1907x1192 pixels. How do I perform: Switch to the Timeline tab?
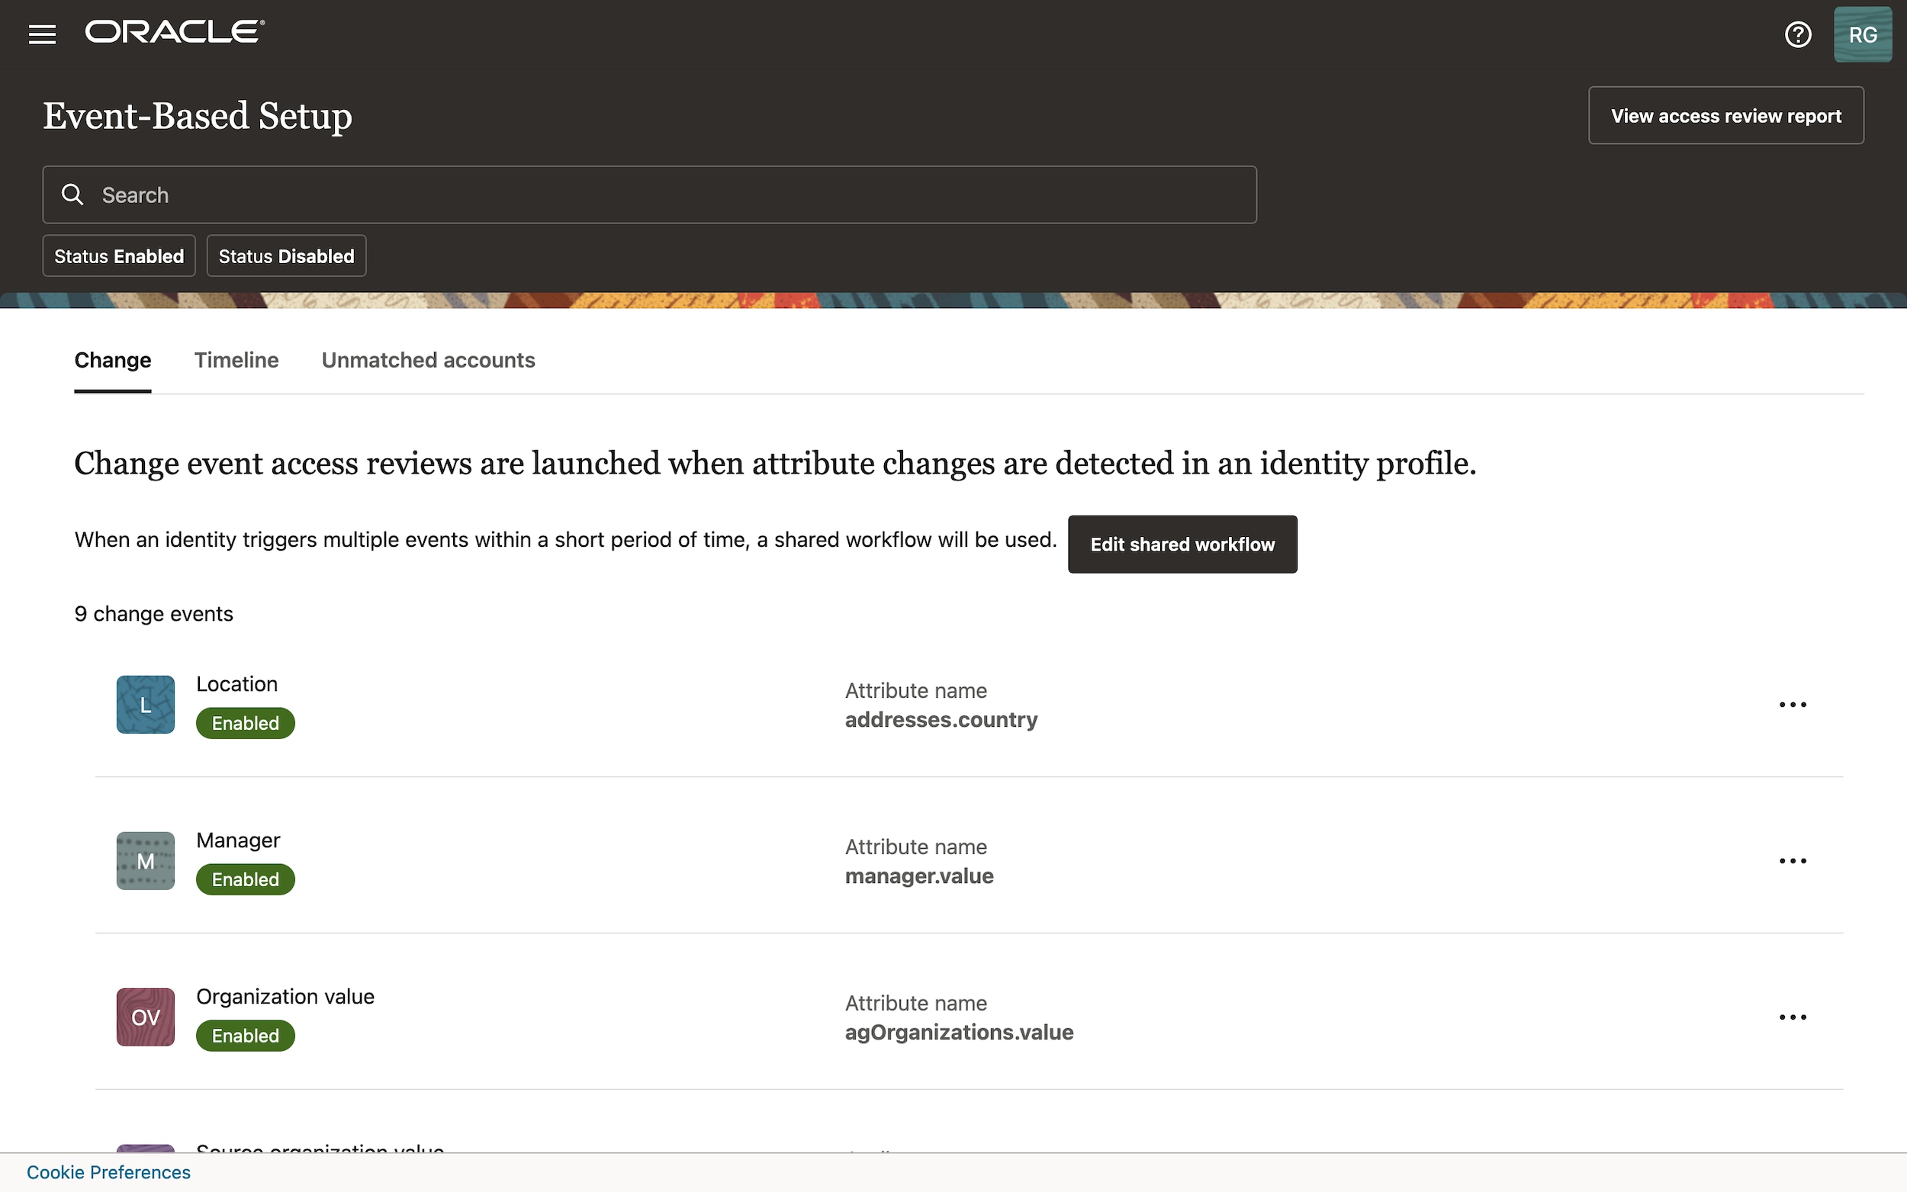[236, 360]
